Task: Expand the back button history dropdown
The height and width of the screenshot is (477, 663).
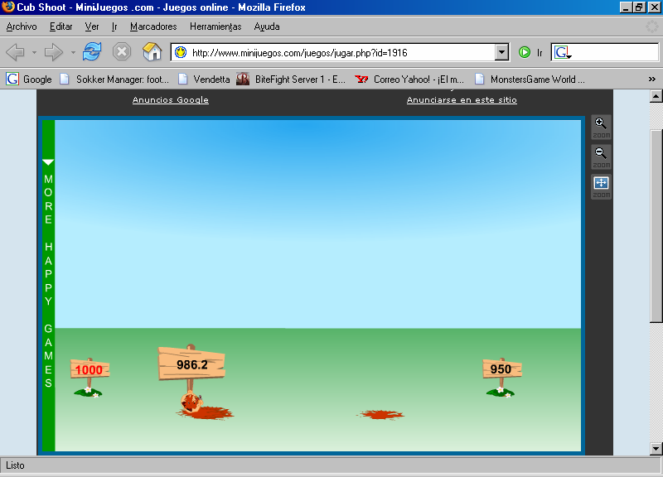Action: [x=34, y=52]
